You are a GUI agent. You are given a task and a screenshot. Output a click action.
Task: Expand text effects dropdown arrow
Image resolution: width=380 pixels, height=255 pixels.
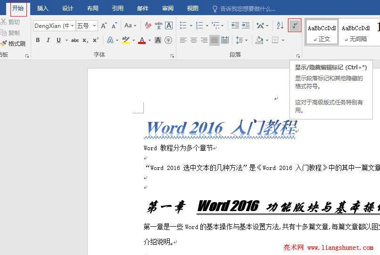click(117, 40)
